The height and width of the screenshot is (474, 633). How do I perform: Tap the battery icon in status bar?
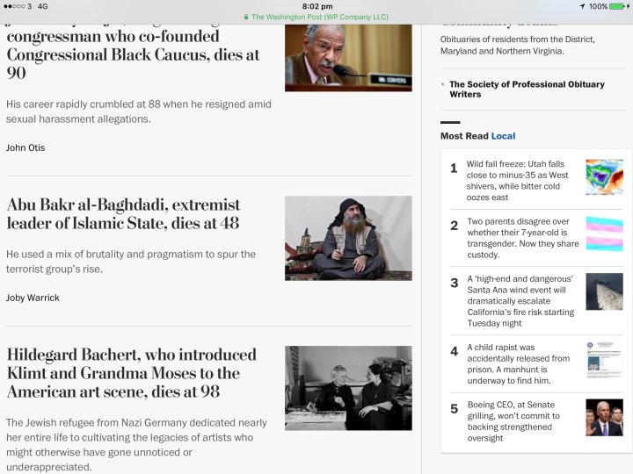coord(619,6)
